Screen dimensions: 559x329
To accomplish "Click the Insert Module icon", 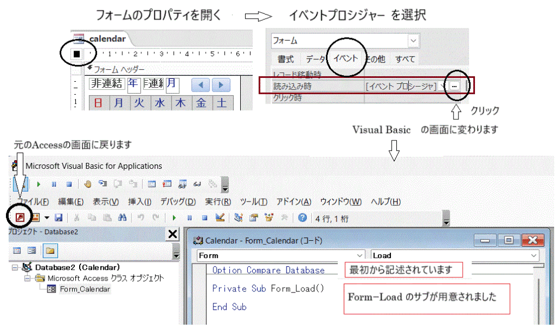I will (x=35, y=217).
